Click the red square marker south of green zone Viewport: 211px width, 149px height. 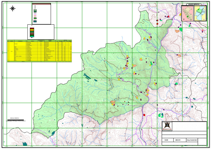click(x=144, y=115)
